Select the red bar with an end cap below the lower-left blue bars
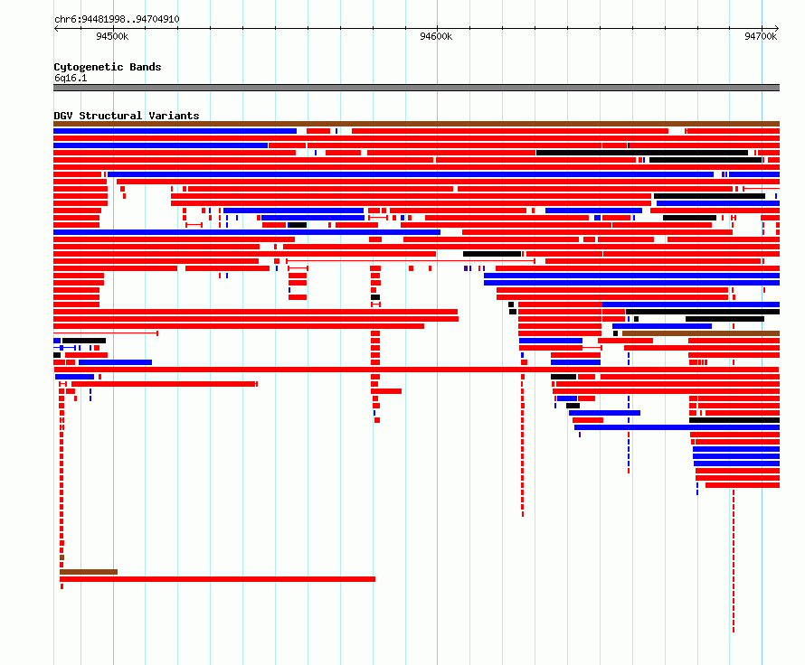 pos(165,384)
